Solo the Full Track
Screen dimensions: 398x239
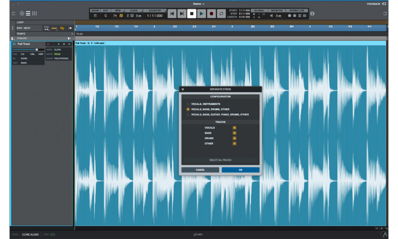(x=59, y=44)
